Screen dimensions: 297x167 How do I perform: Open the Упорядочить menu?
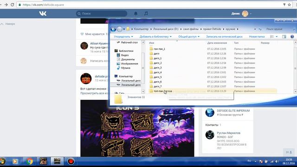[123, 37]
